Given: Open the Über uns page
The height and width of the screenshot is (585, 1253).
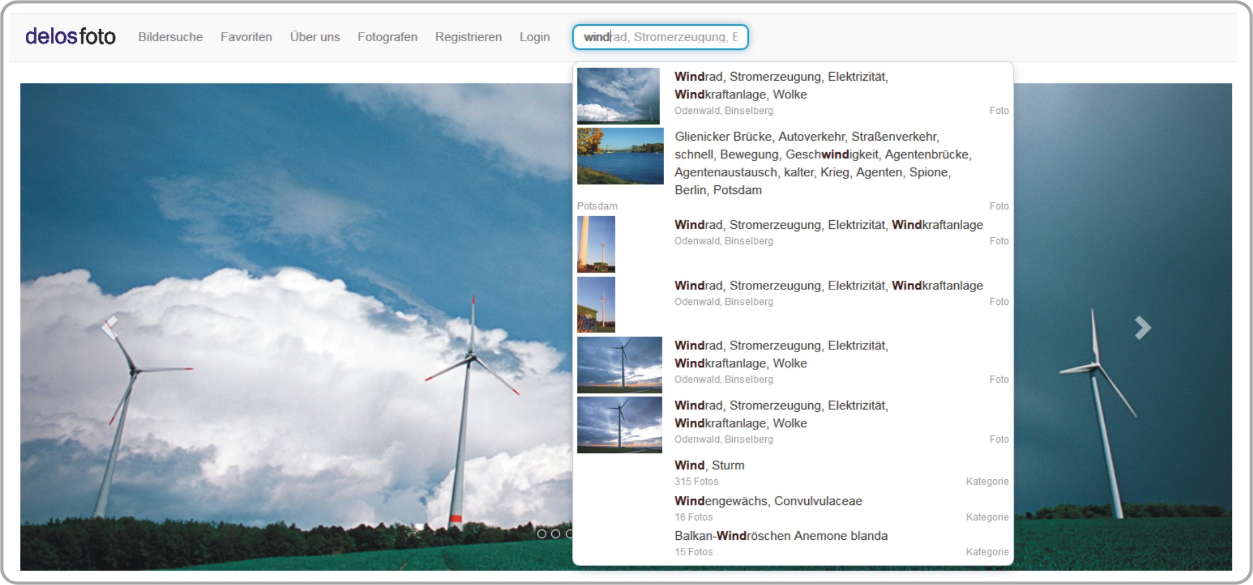Looking at the screenshot, I should click(315, 37).
